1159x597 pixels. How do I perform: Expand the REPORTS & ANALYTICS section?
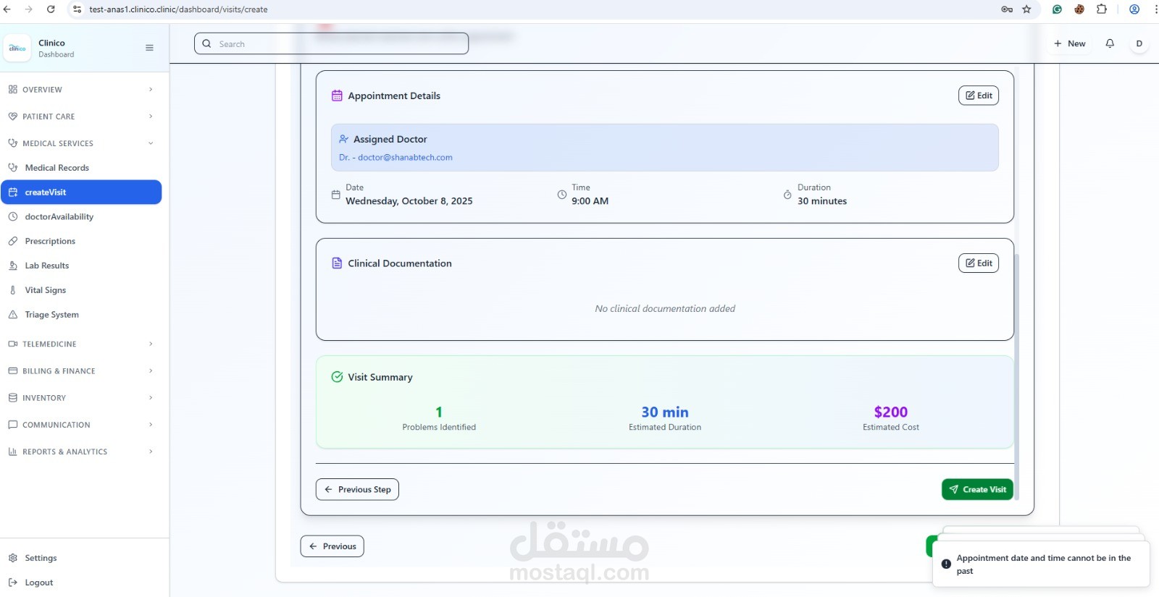pos(81,452)
